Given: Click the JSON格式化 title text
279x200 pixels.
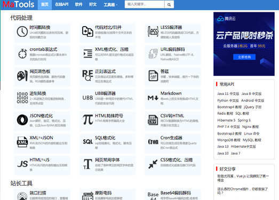Looking at the screenshot, I should [41, 116].
